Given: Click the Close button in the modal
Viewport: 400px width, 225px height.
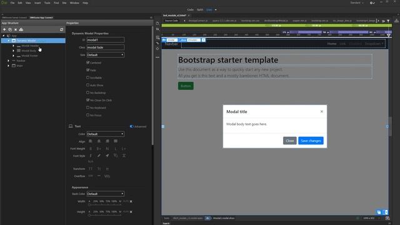Looking at the screenshot, I should 290,141.
